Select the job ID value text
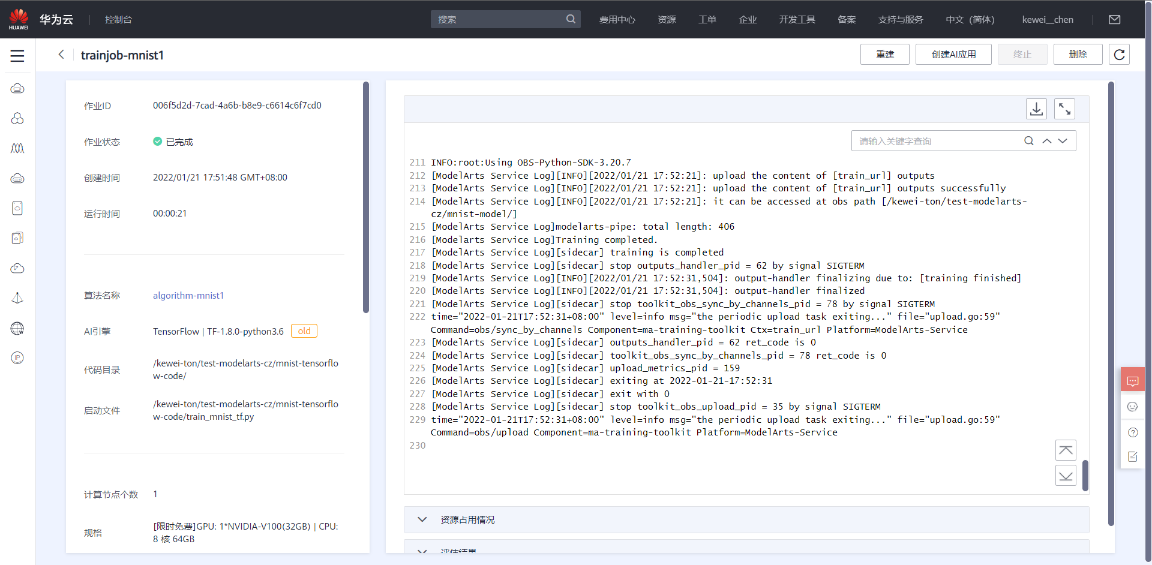The width and height of the screenshot is (1152, 565). point(237,106)
